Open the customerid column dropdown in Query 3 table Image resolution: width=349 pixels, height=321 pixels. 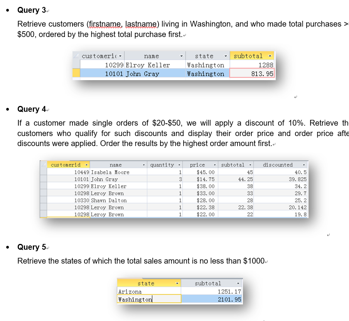click(x=120, y=56)
